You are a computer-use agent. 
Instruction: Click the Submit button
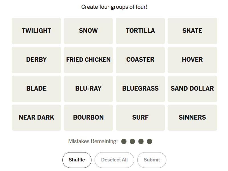tap(152, 160)
